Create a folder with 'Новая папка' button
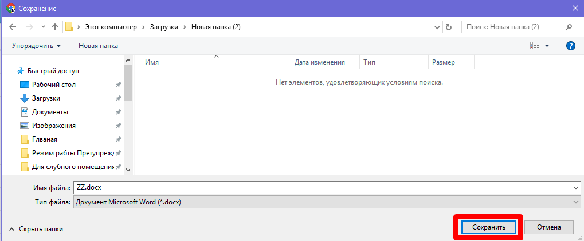 click(99, 46)
